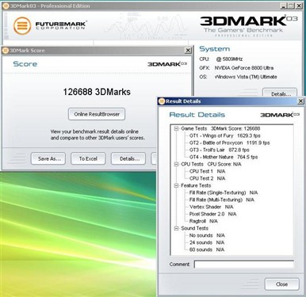
Task: Collapse the Feature Tests tree node
Action: point(176,186)
